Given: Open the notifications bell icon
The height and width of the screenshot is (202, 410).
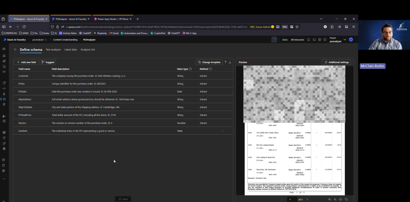Looking at the screenshot, I should coord(308,40).
